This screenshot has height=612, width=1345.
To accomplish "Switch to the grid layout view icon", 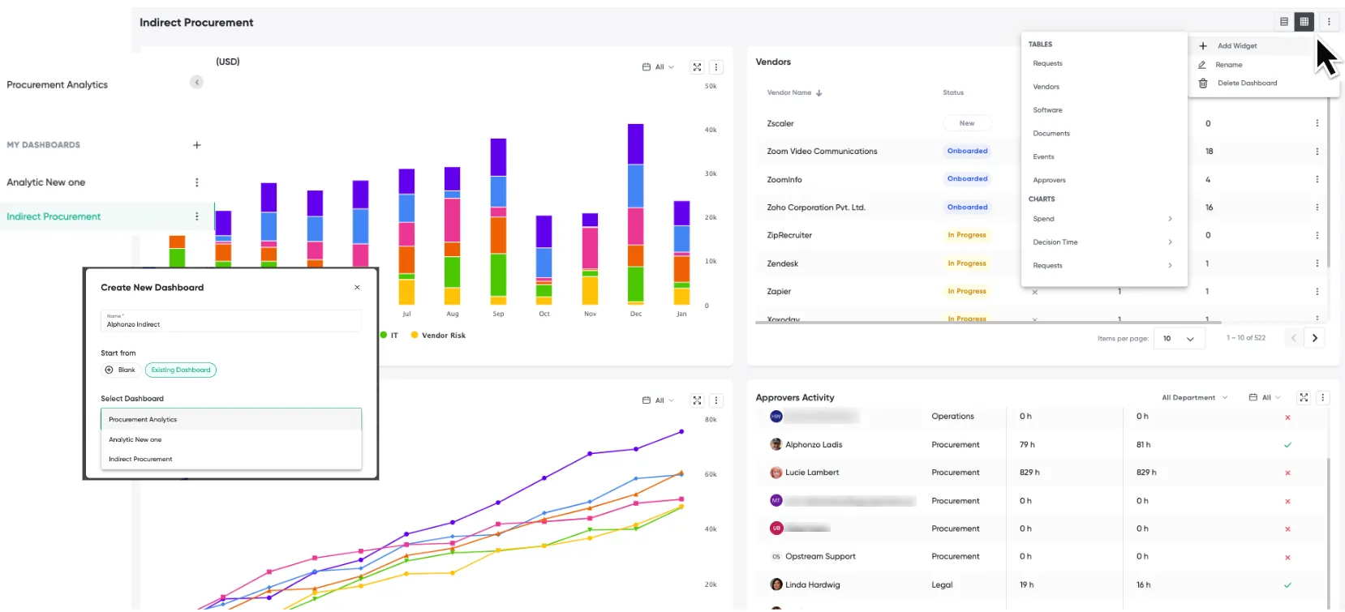I will [x=1304, y=22].
